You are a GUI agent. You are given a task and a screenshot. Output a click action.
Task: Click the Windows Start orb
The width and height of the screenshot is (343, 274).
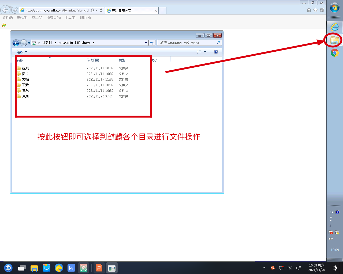point(335,8)
